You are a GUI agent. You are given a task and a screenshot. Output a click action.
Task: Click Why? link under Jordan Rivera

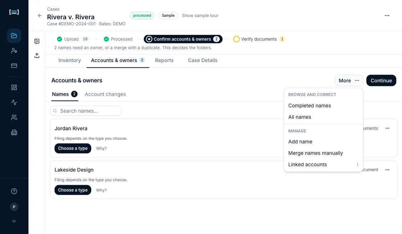click(x=101, y=148)
